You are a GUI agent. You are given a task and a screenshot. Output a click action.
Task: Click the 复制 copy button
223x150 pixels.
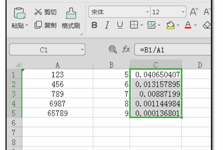45,25
